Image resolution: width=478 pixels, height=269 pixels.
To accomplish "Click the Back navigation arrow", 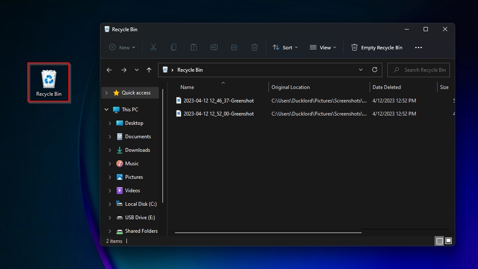I will tap(109, 70).
